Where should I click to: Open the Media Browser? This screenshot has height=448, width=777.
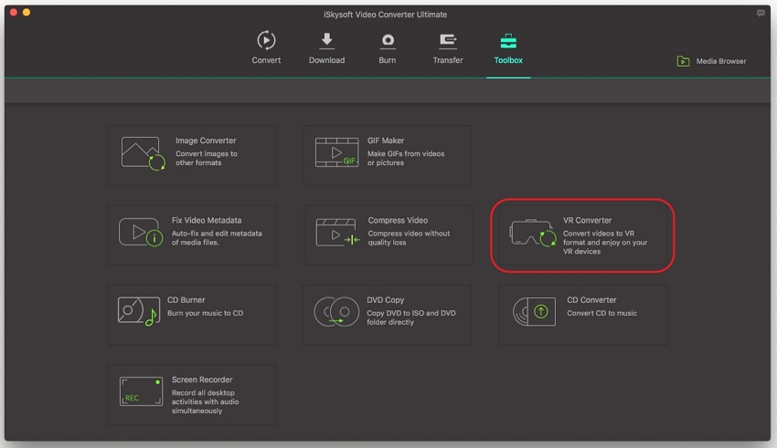711,61
